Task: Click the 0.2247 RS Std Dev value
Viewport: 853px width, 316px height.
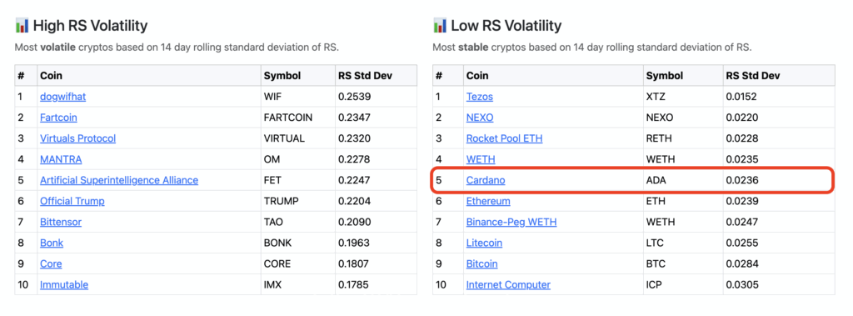Action: click(x=355, y=180)
